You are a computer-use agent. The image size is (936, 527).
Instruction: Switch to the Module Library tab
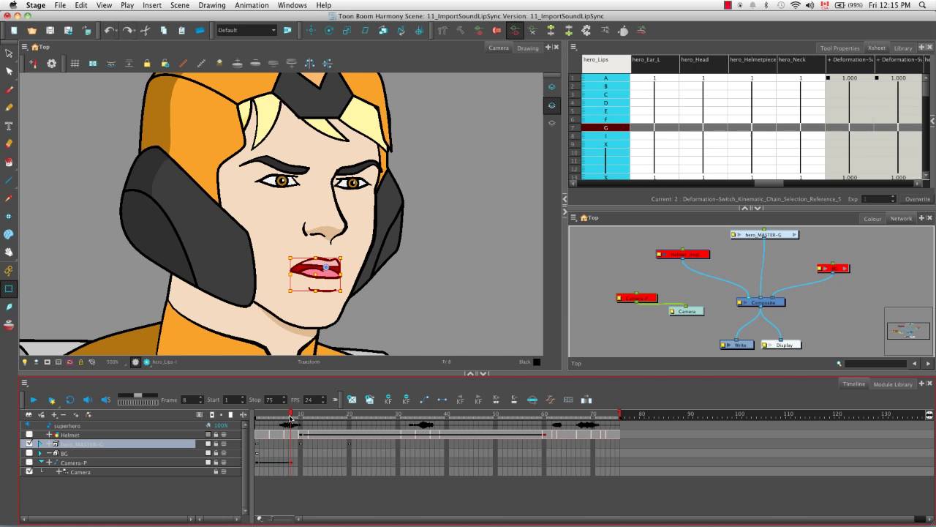tap(893, 384)
